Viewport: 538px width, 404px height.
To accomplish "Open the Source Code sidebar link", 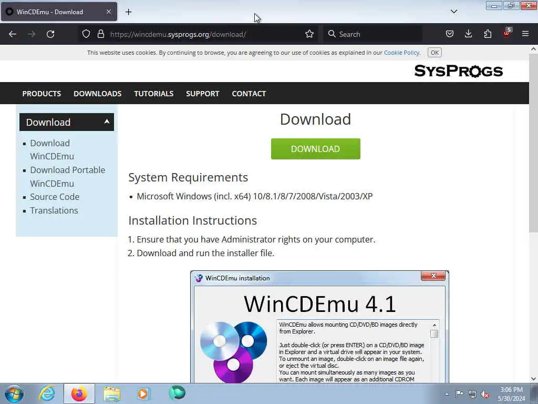I will tap(55, 197).
